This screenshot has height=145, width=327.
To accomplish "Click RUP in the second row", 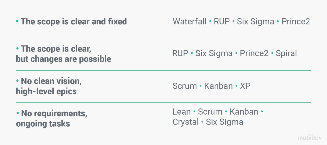I will (x=180, y=53).
